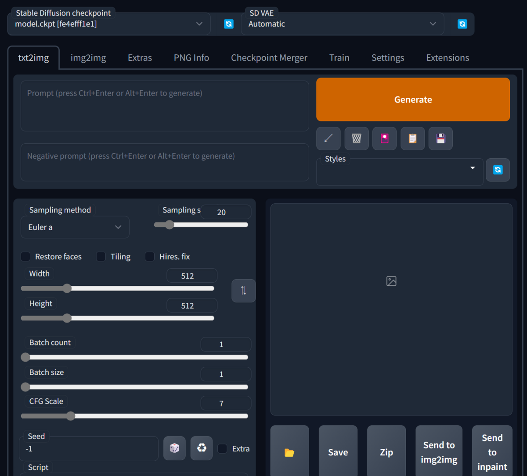Tick the Extra seed checkbox
527x476 pixels.
click(223, 448)
